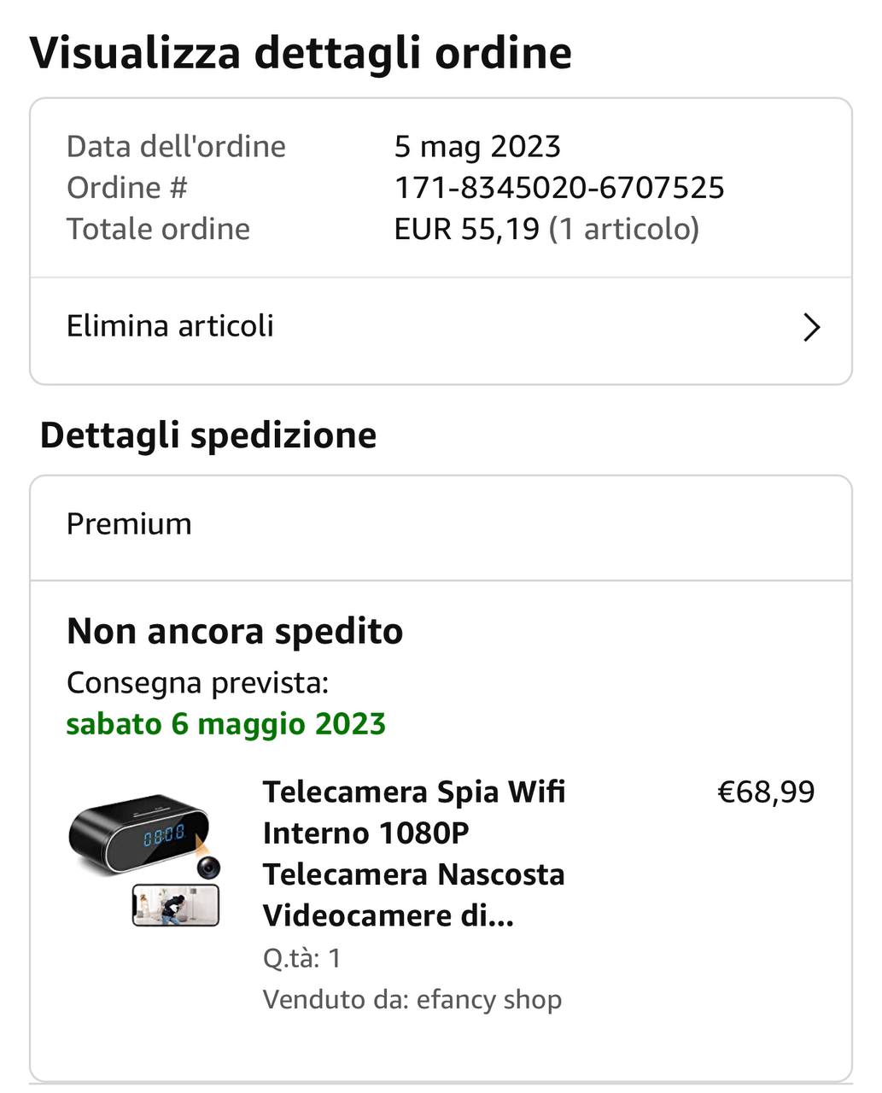Click the (1 articolo) item count

pos(624,229)
